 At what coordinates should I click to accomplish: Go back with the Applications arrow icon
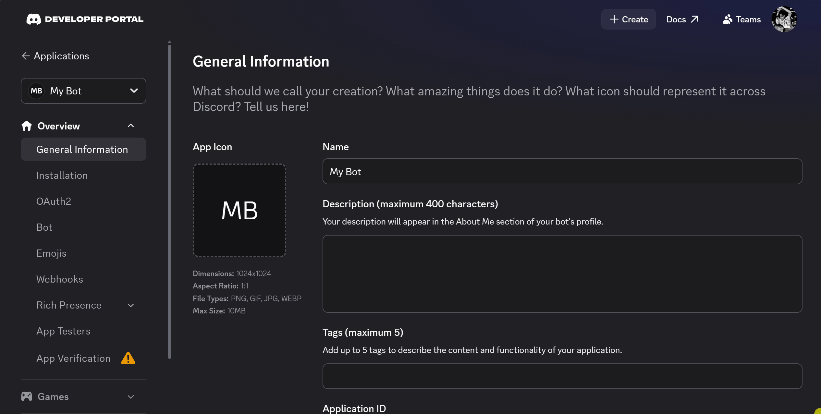[26, 56]
